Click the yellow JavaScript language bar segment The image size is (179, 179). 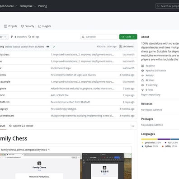click(x=149, y=139)
